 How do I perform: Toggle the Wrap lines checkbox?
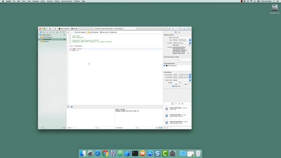pos(173,86)
